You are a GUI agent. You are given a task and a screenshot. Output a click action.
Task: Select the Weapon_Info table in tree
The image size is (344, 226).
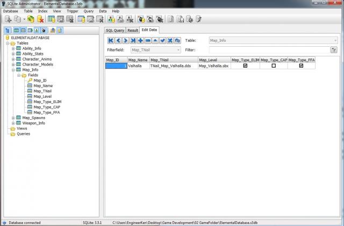(33, 123)
